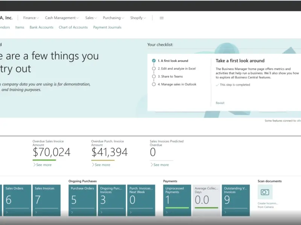301x225 pixels.
Task: Click the chevron arrow on Unprocessed Payments tile
Action: 166,212
